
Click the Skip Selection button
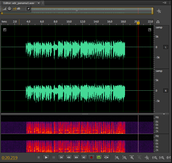106,157
